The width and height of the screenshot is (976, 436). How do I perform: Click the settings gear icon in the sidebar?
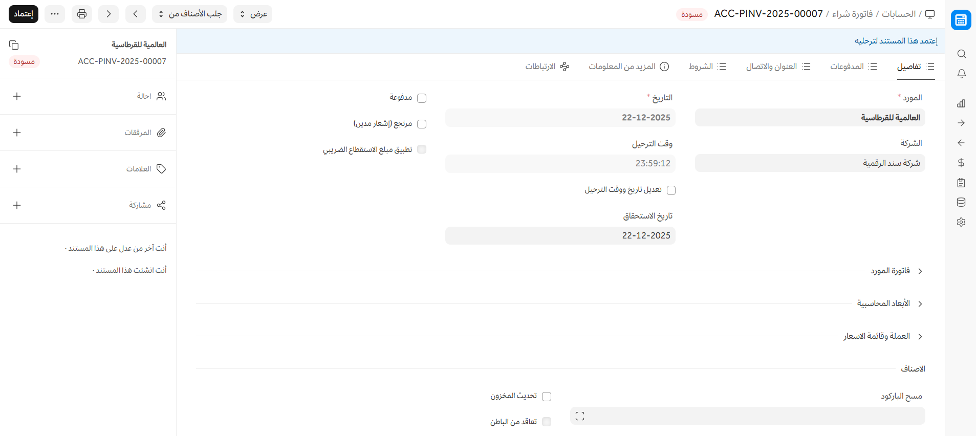click(x=961, y=222)
